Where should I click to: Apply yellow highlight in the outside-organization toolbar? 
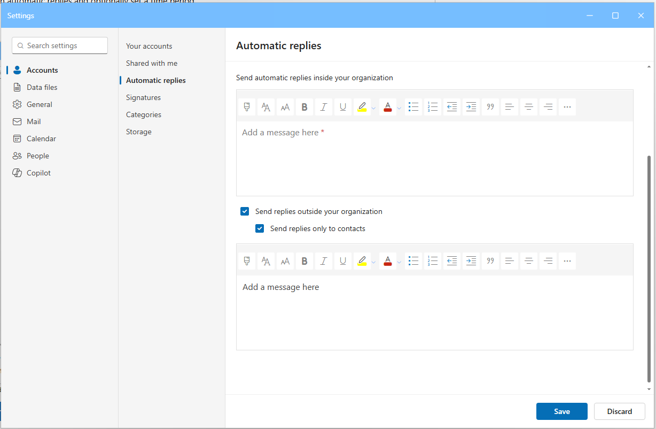[362, 261]
